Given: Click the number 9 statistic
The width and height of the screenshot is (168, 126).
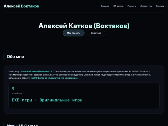Looking at the screenshot, I should [13, 89].
